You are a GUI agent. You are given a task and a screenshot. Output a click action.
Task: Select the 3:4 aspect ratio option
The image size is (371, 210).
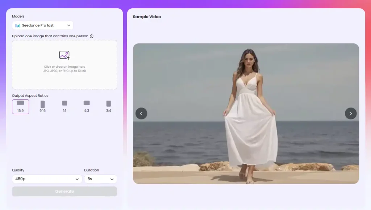tap(109, 106)
